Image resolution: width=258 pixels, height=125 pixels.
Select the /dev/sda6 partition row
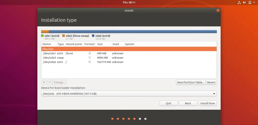(129, 62)
